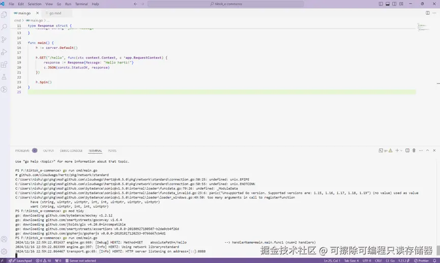Click the h.Spin() code line

pyautogui.click(x=44, y=82)
